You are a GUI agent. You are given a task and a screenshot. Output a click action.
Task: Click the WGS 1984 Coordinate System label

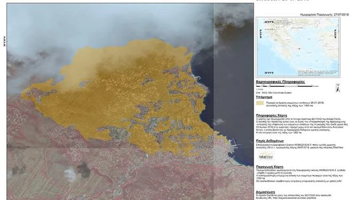(x=274, y=93)
